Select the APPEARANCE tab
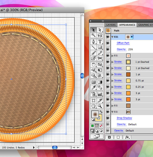This screenshot has height=157, width=153. coord(127,25)
